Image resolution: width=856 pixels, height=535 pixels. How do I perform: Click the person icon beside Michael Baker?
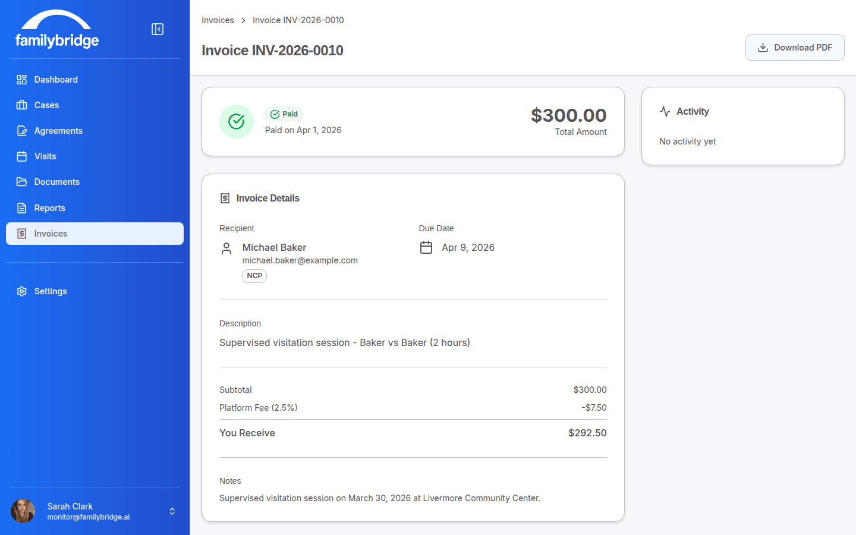pyautogui.click(x=226, y=248)
